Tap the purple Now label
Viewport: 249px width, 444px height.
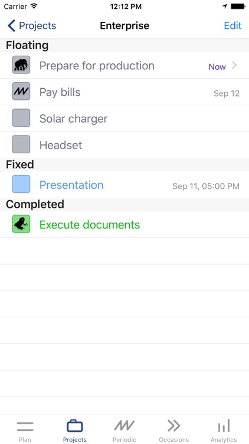[217, 67]
